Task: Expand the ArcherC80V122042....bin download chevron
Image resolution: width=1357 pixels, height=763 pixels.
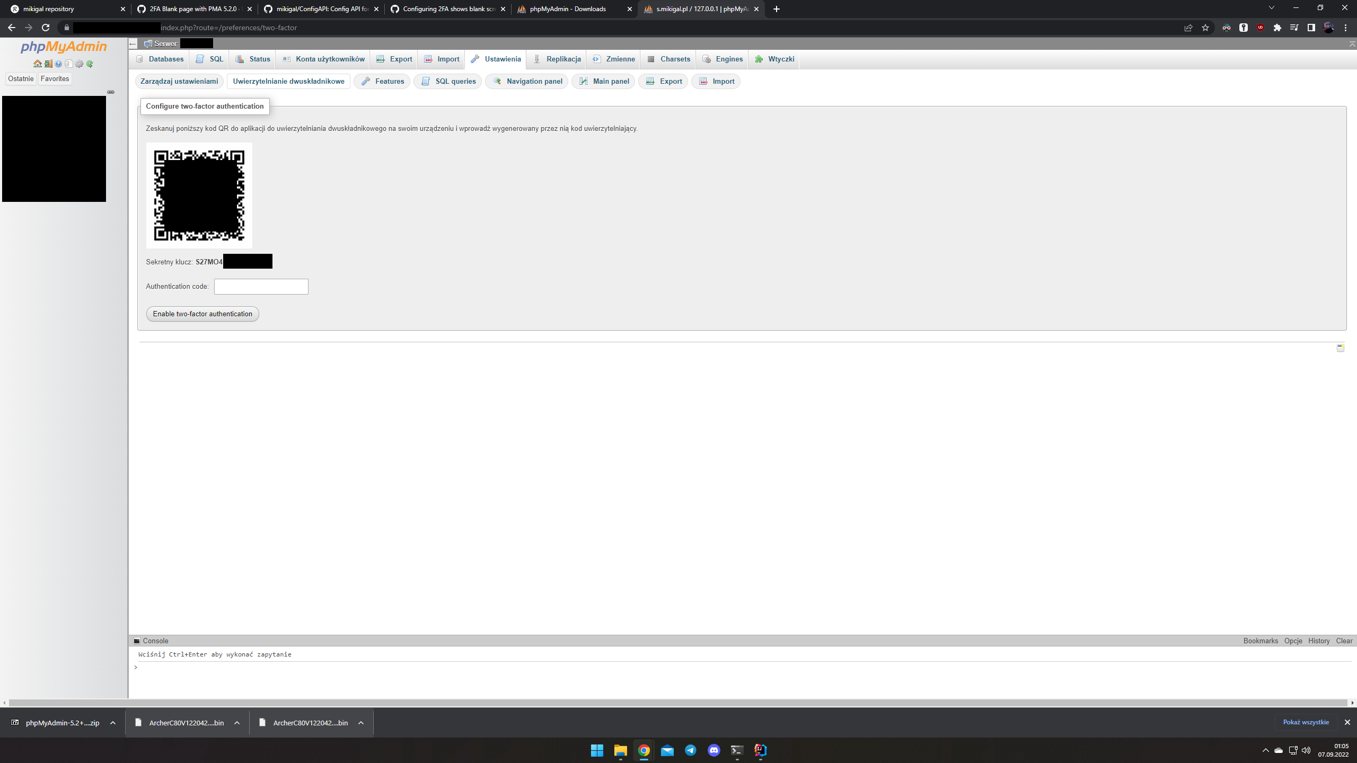Action: (237, 722)
